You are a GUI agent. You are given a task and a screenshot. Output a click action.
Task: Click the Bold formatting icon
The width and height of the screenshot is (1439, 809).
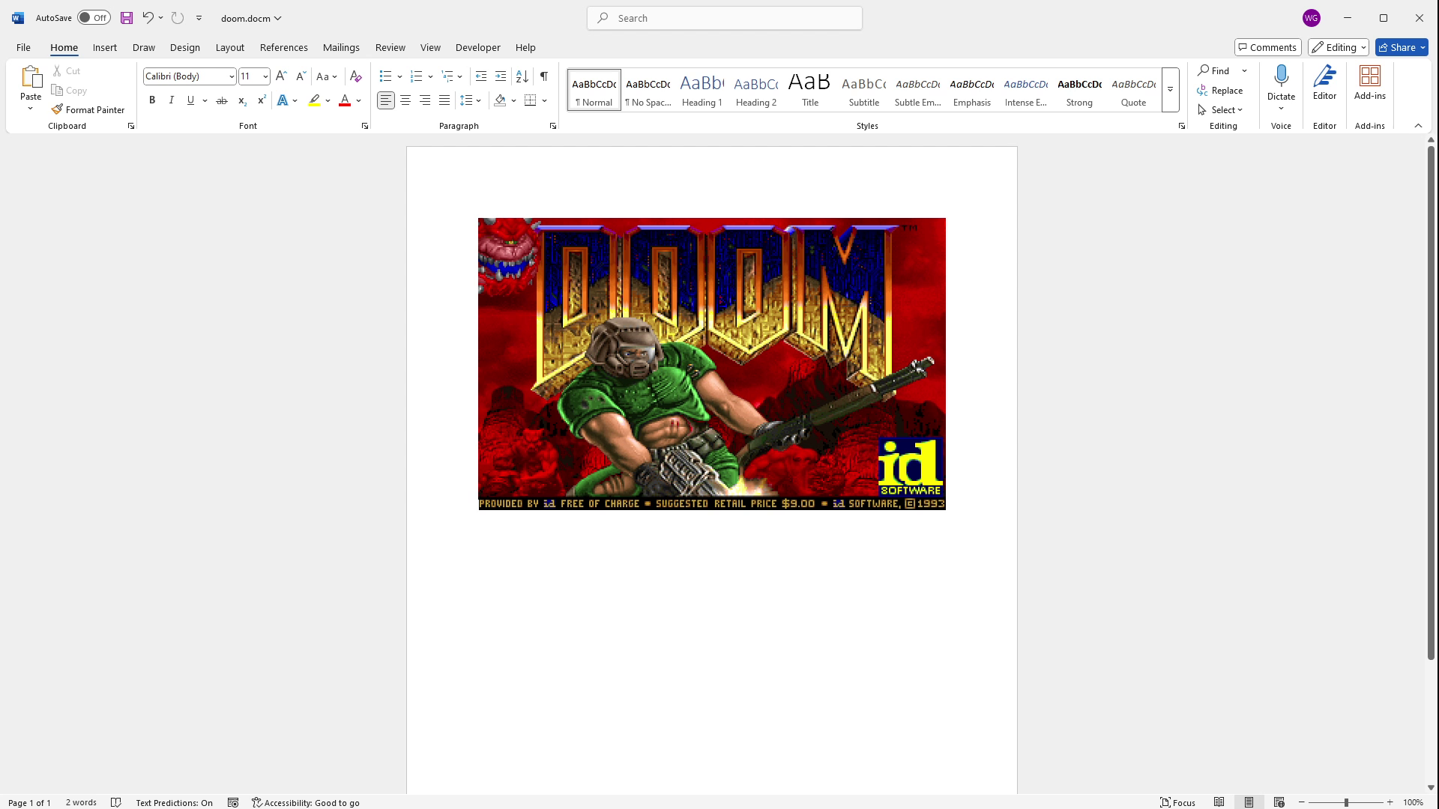point(151,100)
